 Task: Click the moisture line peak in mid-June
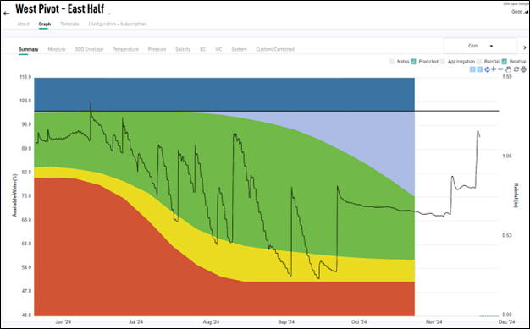(91, 103)
